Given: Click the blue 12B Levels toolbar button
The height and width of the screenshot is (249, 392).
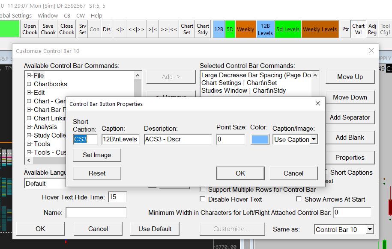Looking at the screenshot, I should point(265,29).
